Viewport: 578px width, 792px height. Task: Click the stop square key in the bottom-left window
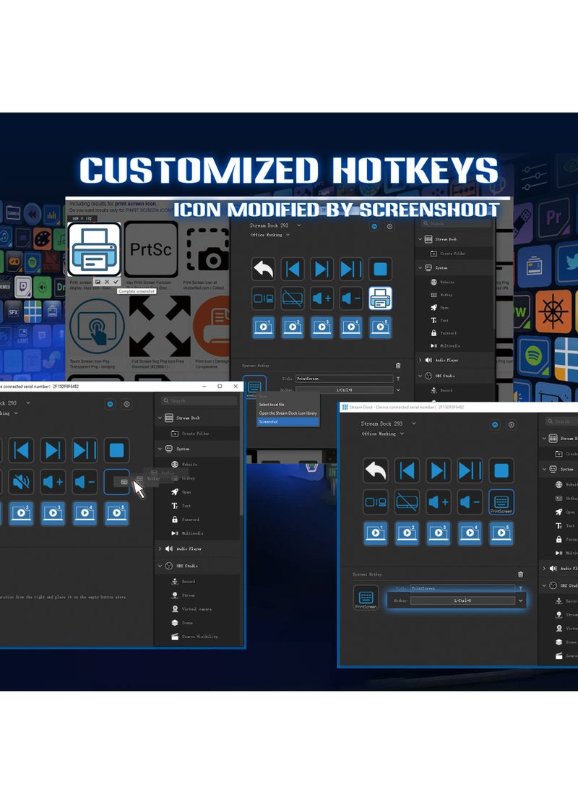(116, 449)
